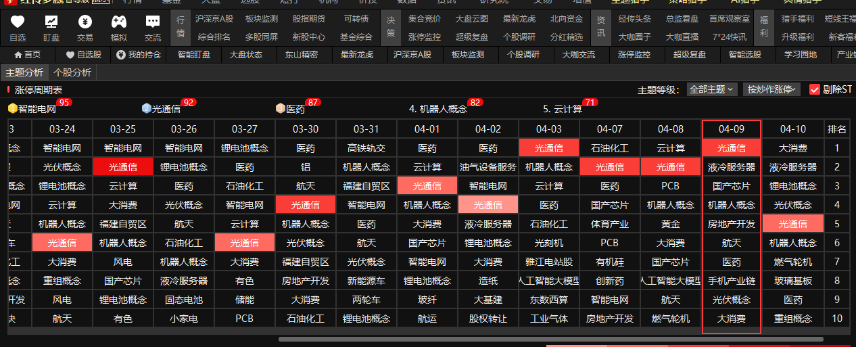Click the 自选 heart icon
This screenshot has width=856, height=347.
pos(18,22)
